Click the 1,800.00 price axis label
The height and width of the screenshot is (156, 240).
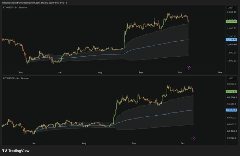(x=232, y=53)
